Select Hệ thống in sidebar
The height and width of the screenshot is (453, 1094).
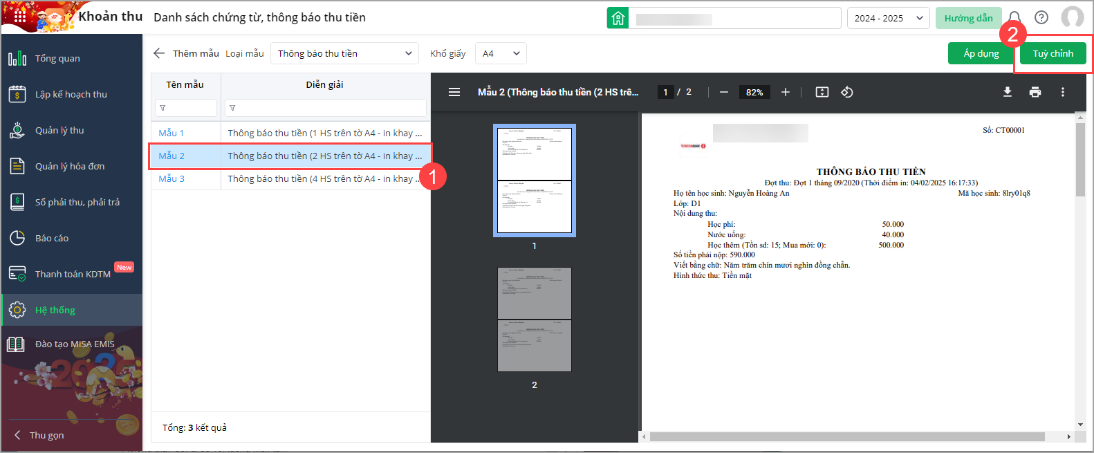(72, 310)
